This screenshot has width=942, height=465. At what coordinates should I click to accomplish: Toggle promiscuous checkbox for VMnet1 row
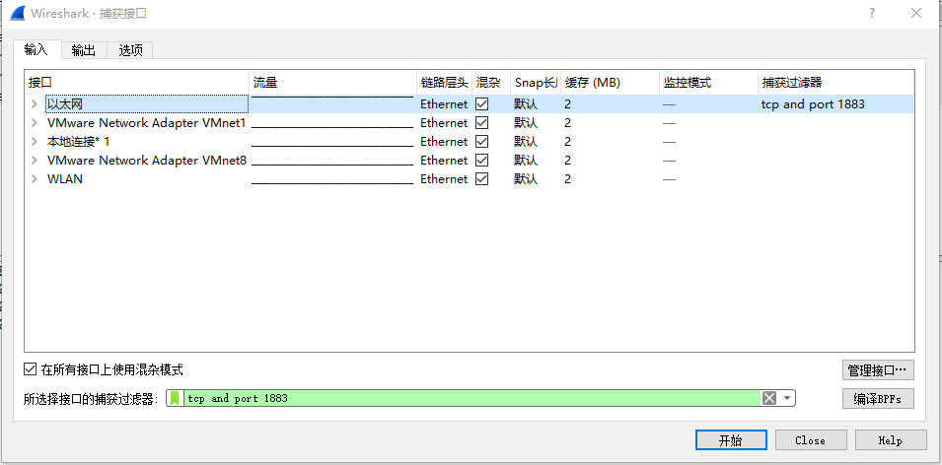click(481, 122)
